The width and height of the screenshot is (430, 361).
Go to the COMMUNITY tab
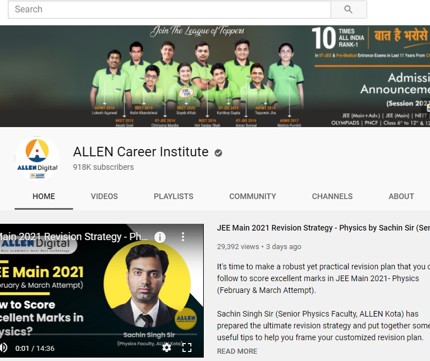click(x=253, y=196)
